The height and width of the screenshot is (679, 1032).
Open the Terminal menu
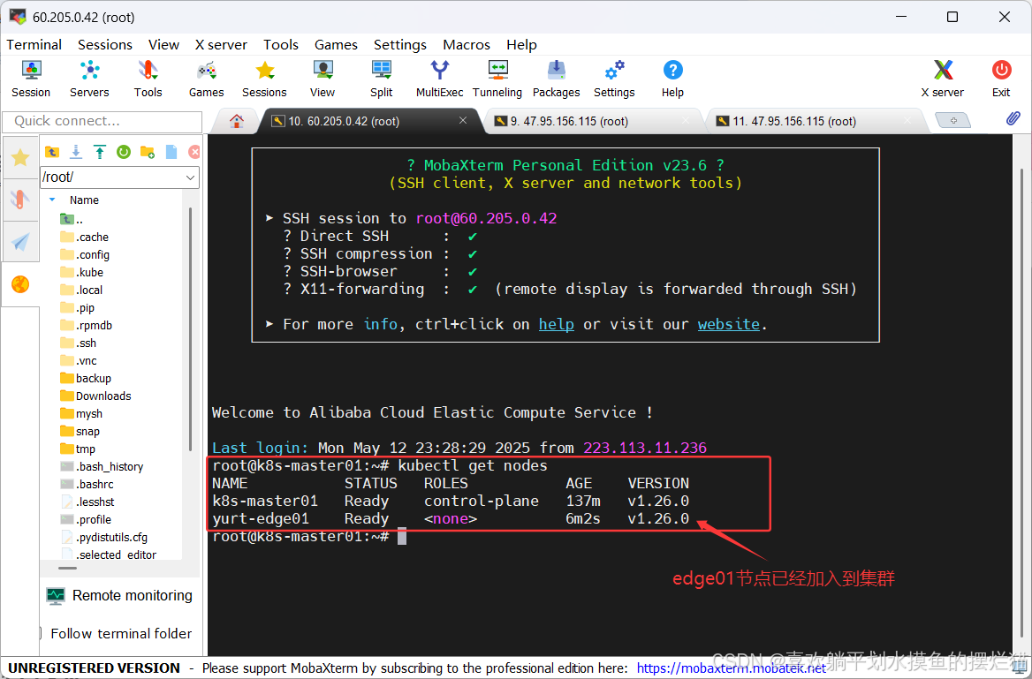click(x=34, y=45)
